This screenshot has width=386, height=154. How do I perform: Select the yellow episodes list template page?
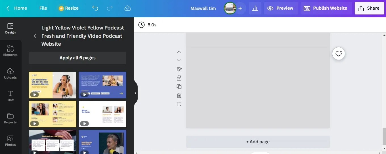click(x=53, y=114)
